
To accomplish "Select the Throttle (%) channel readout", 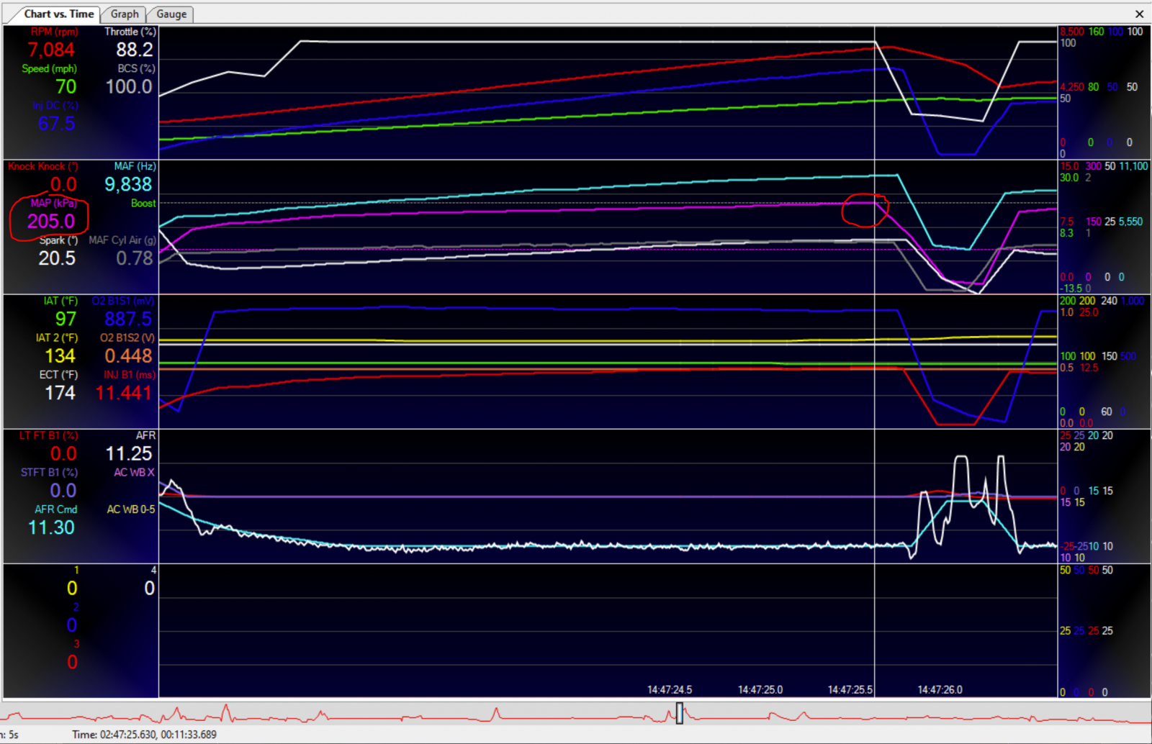I will coord(135,50).
